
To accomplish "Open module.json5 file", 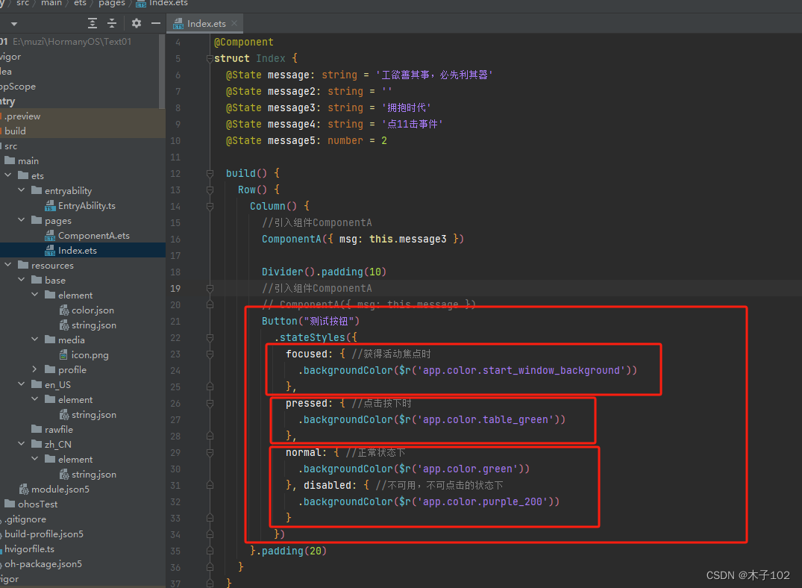I will [60, 490].
